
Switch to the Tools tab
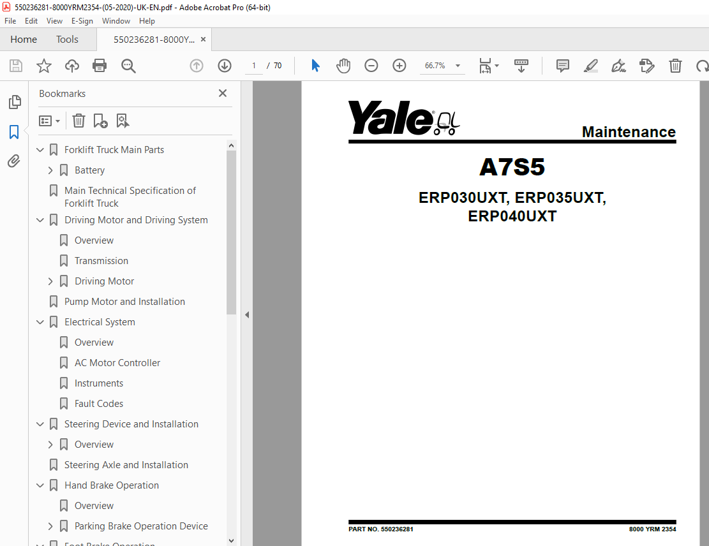pyautogui.click(x=68, y=40)
